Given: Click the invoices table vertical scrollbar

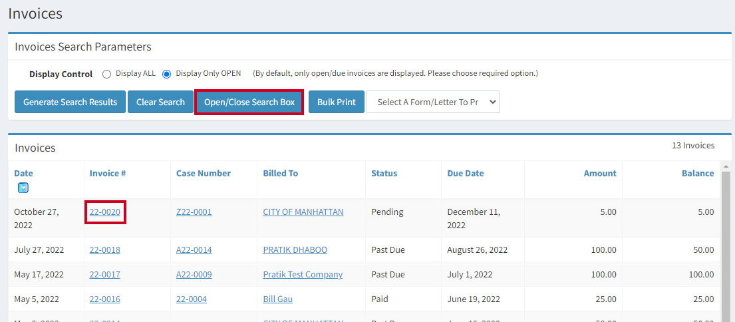Looking at the screenshot, I should tap(727, 247).
